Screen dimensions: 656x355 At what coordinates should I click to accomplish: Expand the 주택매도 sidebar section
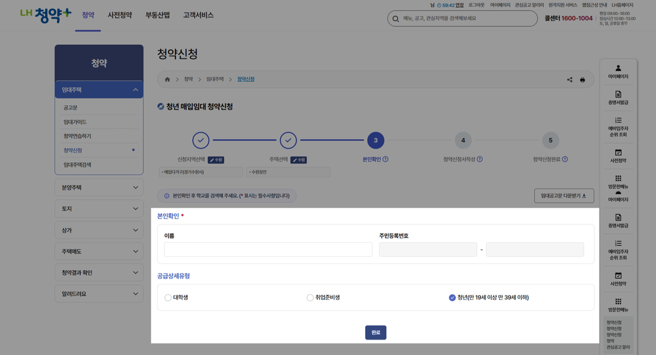[99, 251]
